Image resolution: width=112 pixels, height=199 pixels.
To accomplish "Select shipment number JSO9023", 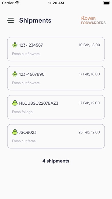I will tap(28, 132).
